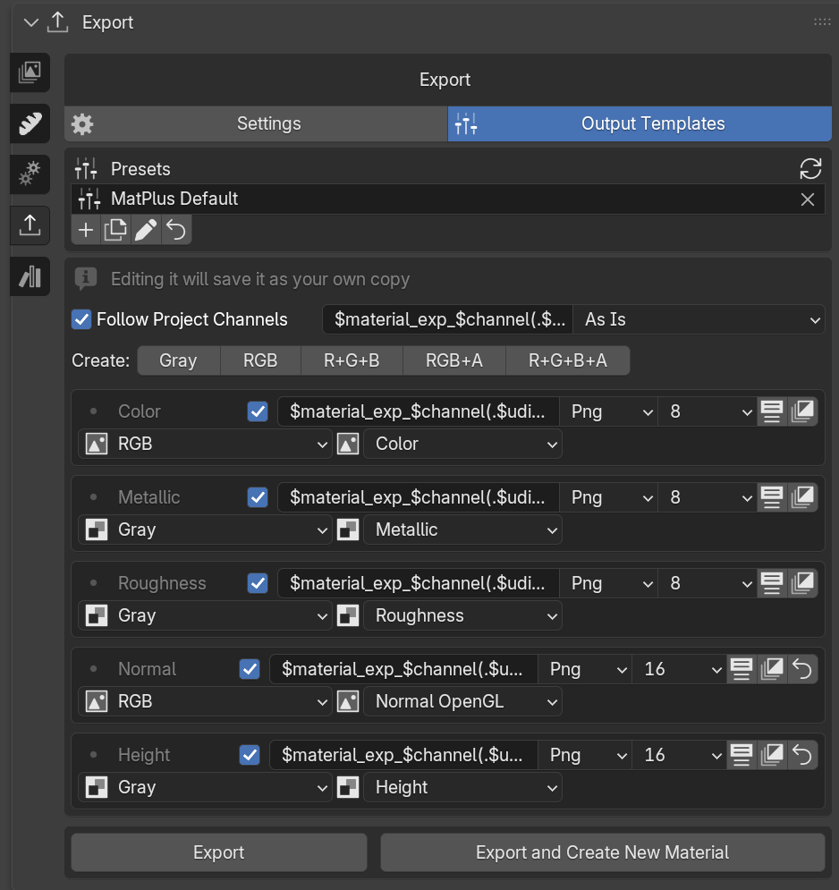Click the list icon in Color row
This screenshot has height=890, width=839.
pyautogui.click(x=772, y=411)
